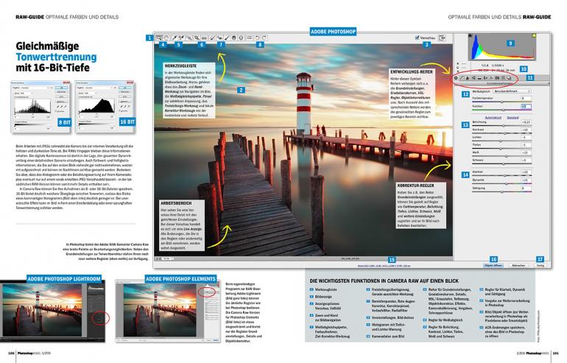Click the Schwarz slider
The width and height of the screenshot is (567, 363).
502,163
